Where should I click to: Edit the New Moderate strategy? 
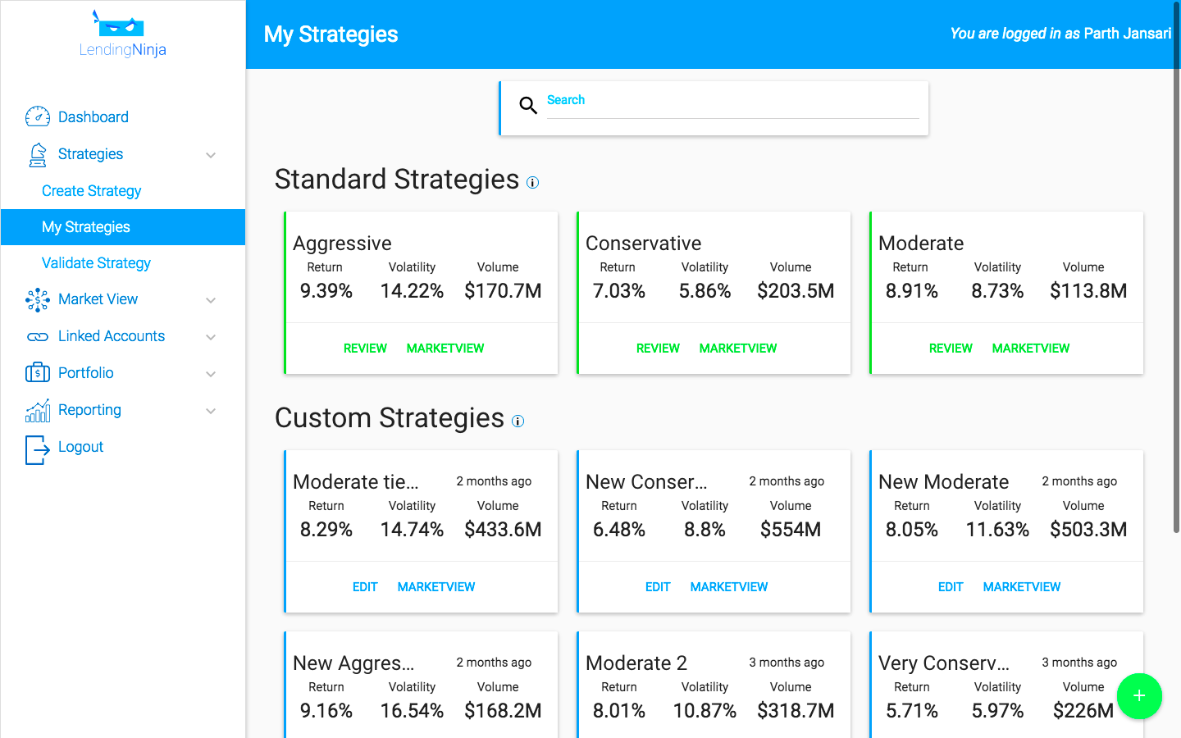click(x=951, y=587)
